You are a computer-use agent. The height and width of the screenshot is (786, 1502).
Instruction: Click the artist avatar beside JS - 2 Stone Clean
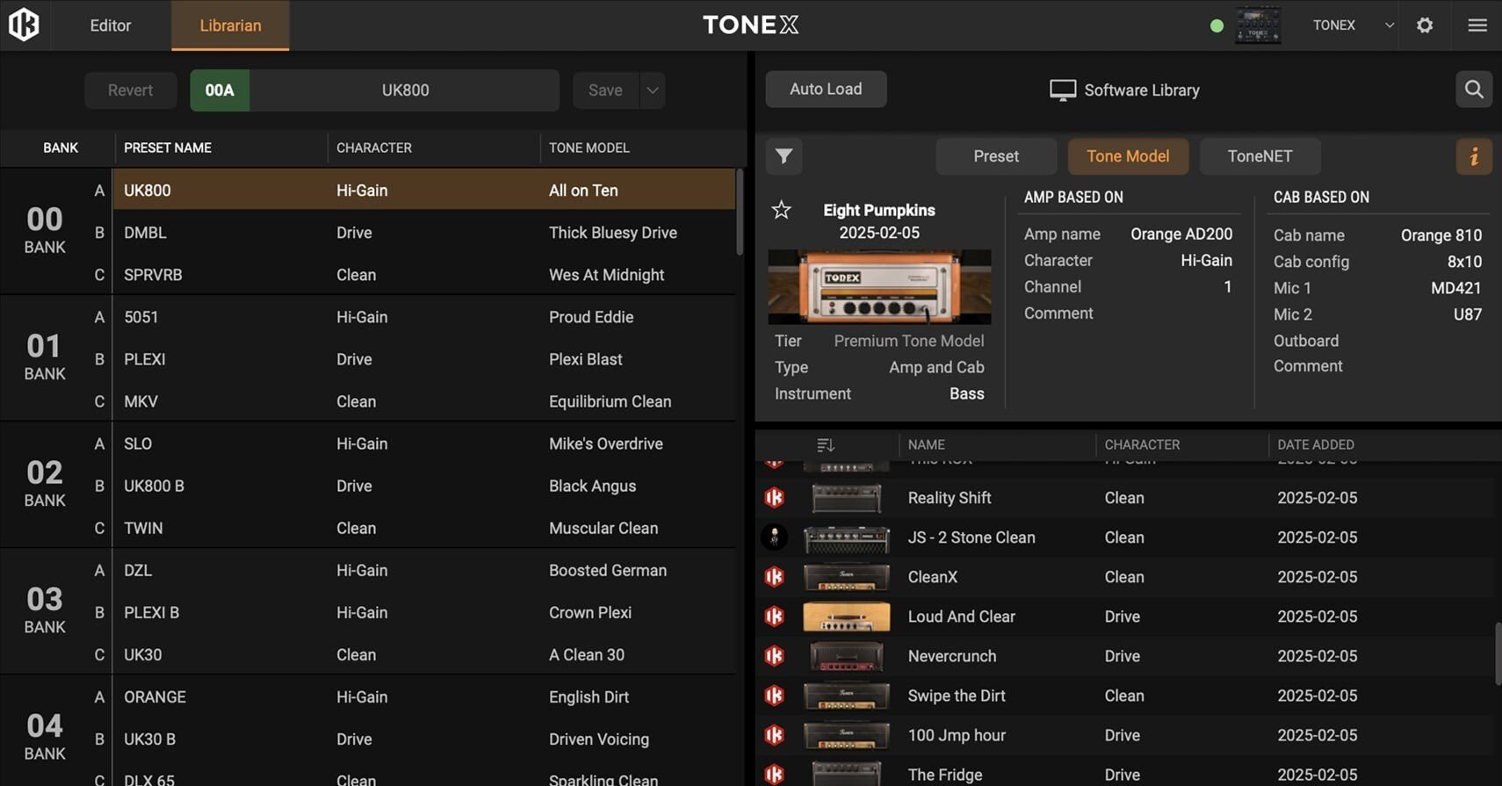[x=774, y=537]
